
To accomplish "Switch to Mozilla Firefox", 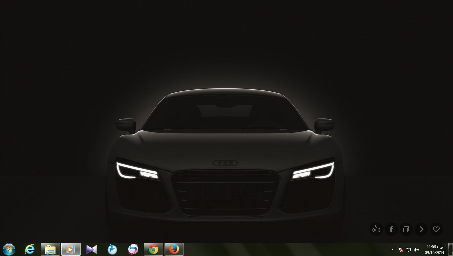I will (174, 249).
